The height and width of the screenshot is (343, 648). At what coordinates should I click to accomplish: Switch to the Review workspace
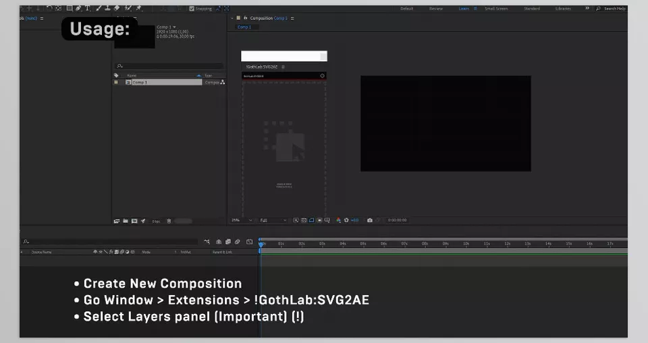435,9
